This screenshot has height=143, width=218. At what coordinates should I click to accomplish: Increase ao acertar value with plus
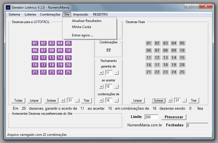click(101, 86)
